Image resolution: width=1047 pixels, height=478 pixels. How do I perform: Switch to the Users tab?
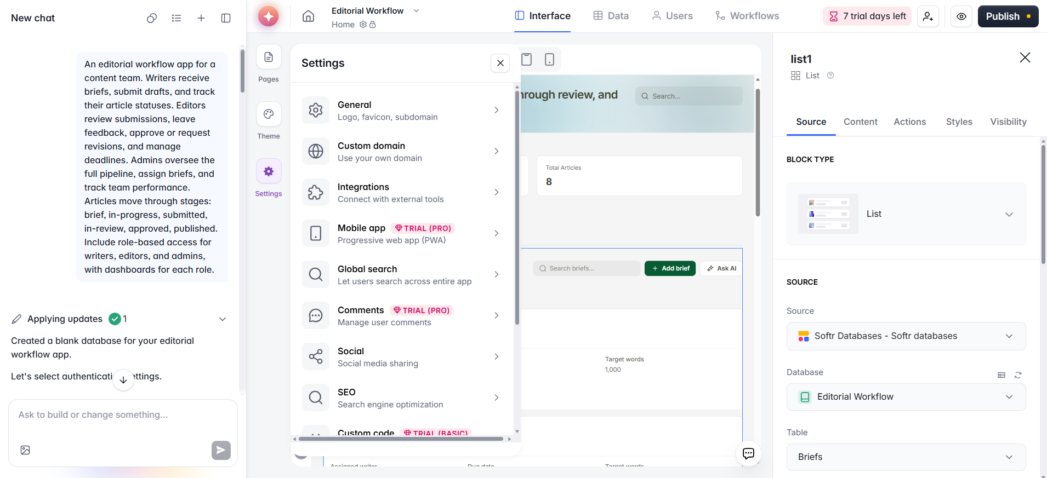(672, 16)
